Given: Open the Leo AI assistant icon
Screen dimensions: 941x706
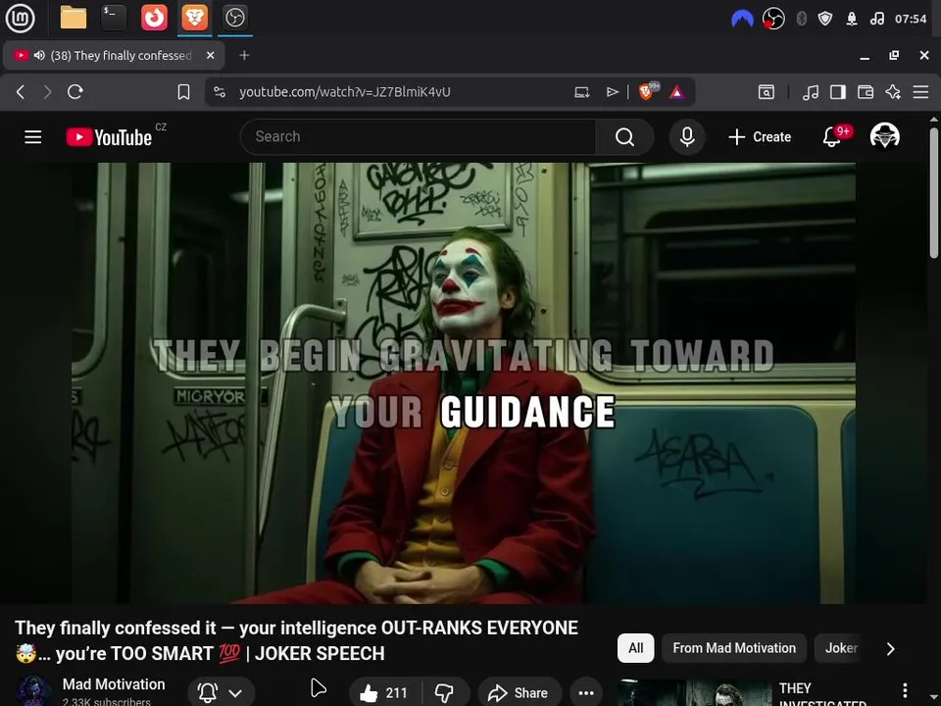Looking at the screenshot, I should (x=893, y=92).
